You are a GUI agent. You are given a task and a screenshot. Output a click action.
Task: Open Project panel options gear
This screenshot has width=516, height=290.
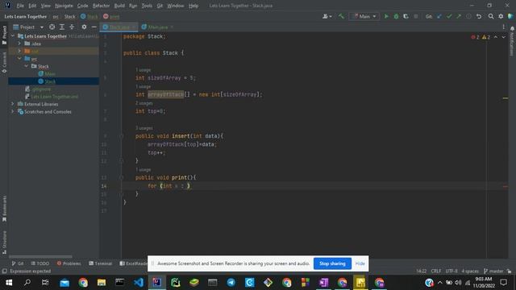point(84,27)
